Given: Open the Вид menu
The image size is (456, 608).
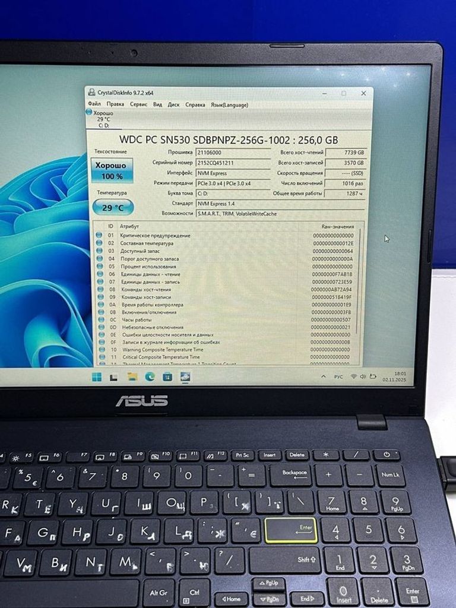Looking at the screenshot, I should click(157, 104).
